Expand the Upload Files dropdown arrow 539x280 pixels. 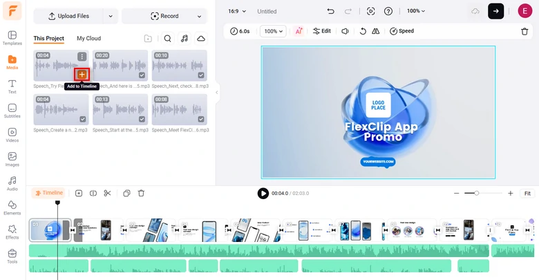click(111, 16)
